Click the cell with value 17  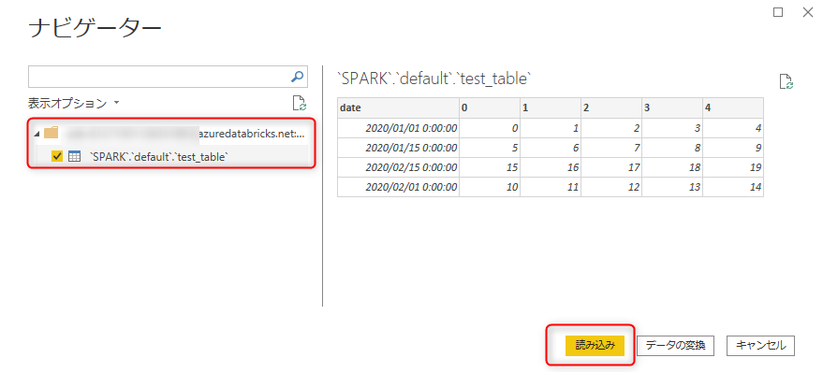tap(611, 167)
